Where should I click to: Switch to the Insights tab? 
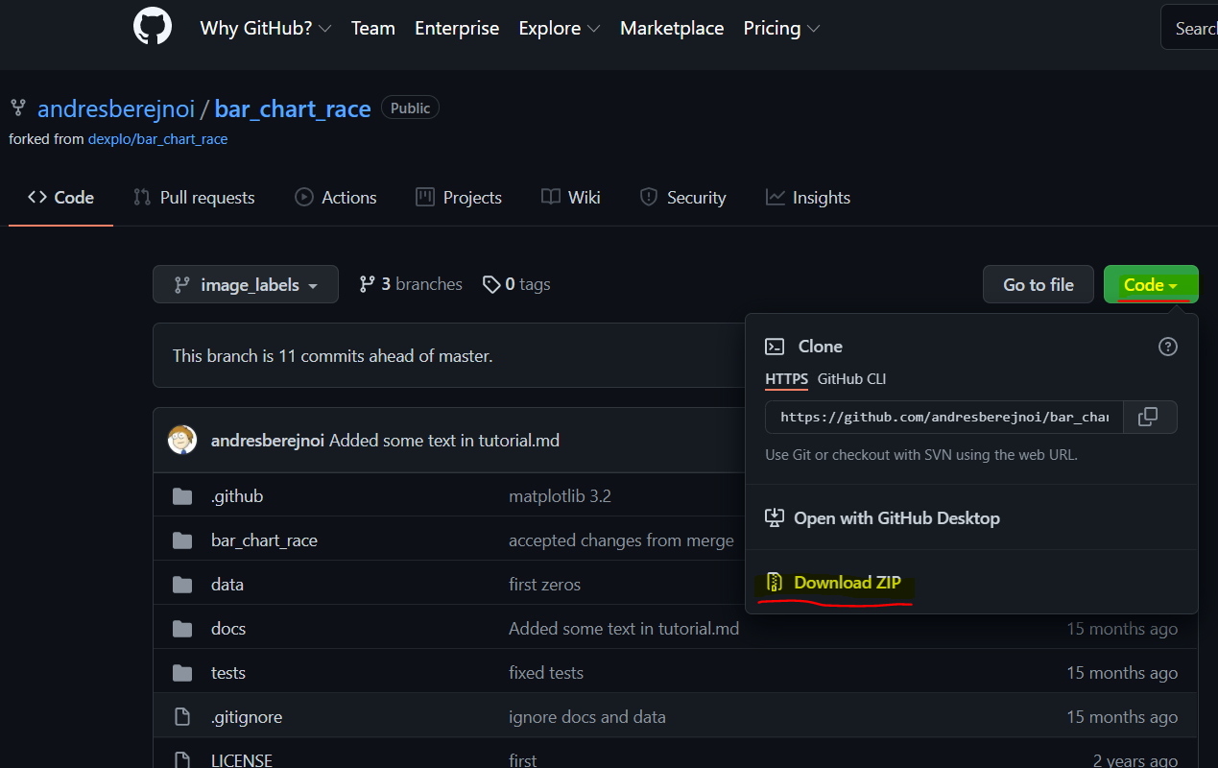(807, 198)
